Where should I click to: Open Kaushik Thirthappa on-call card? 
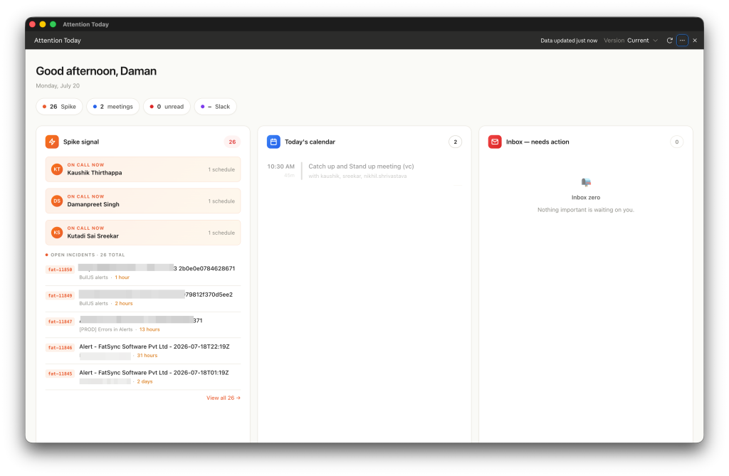[x=143, y=169]
